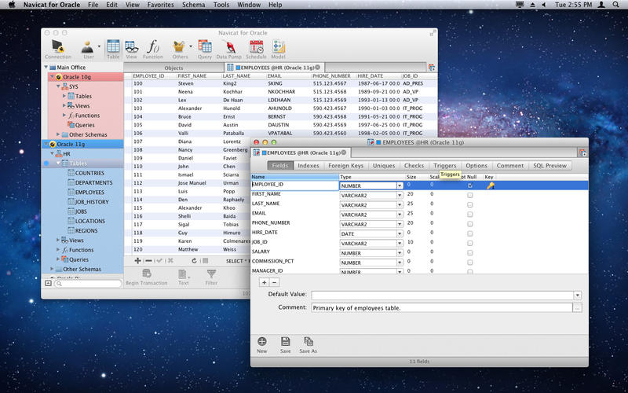Switch to the Objects tab

pos(173,68)
